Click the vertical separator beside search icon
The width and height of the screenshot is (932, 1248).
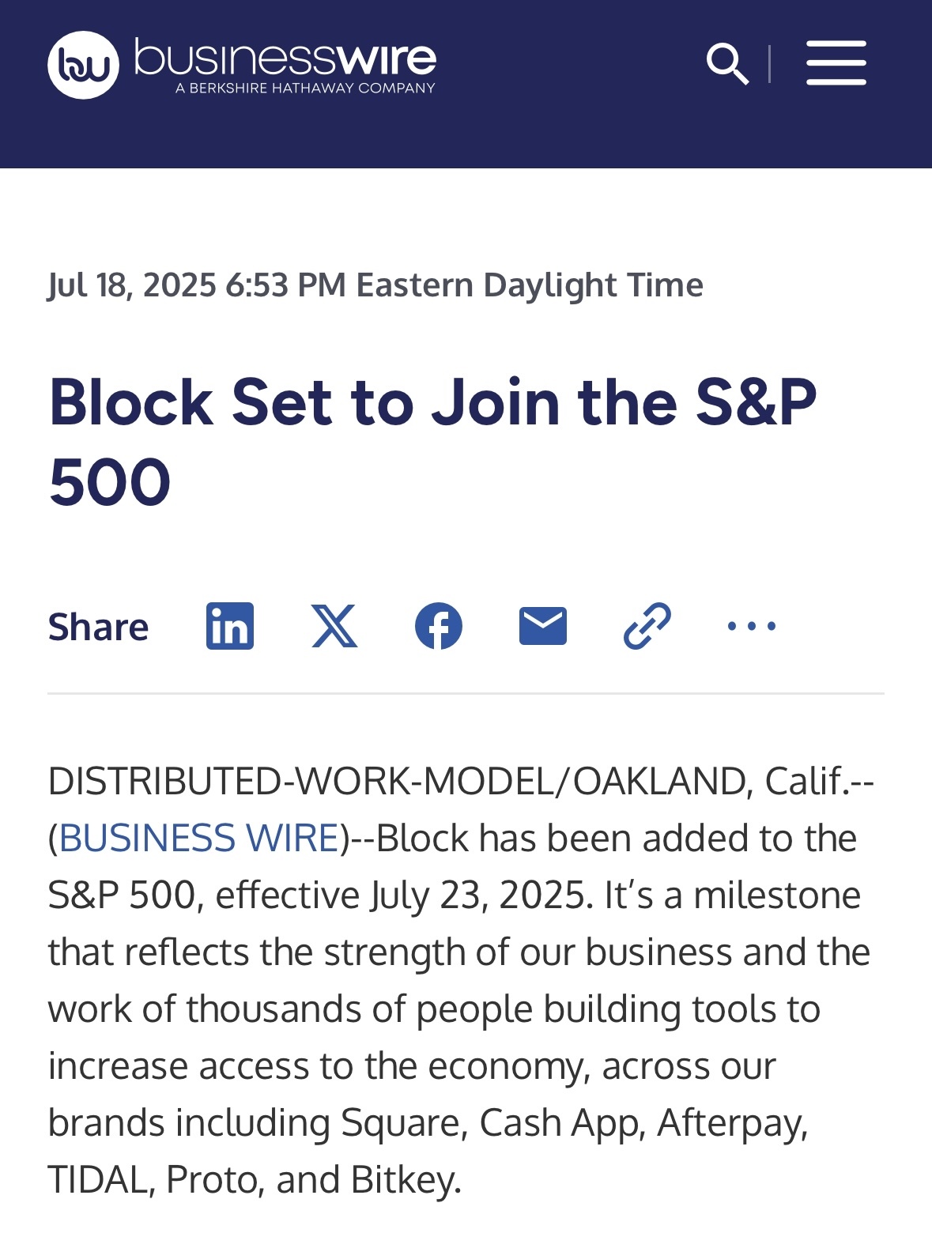tap(769, 64)
